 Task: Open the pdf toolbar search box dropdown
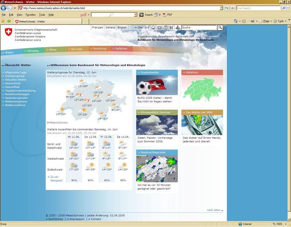point(135,15)
